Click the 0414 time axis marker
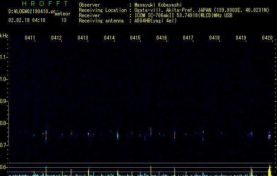The height and width of the screenshot is (176, 277). (x=109, y=38)
